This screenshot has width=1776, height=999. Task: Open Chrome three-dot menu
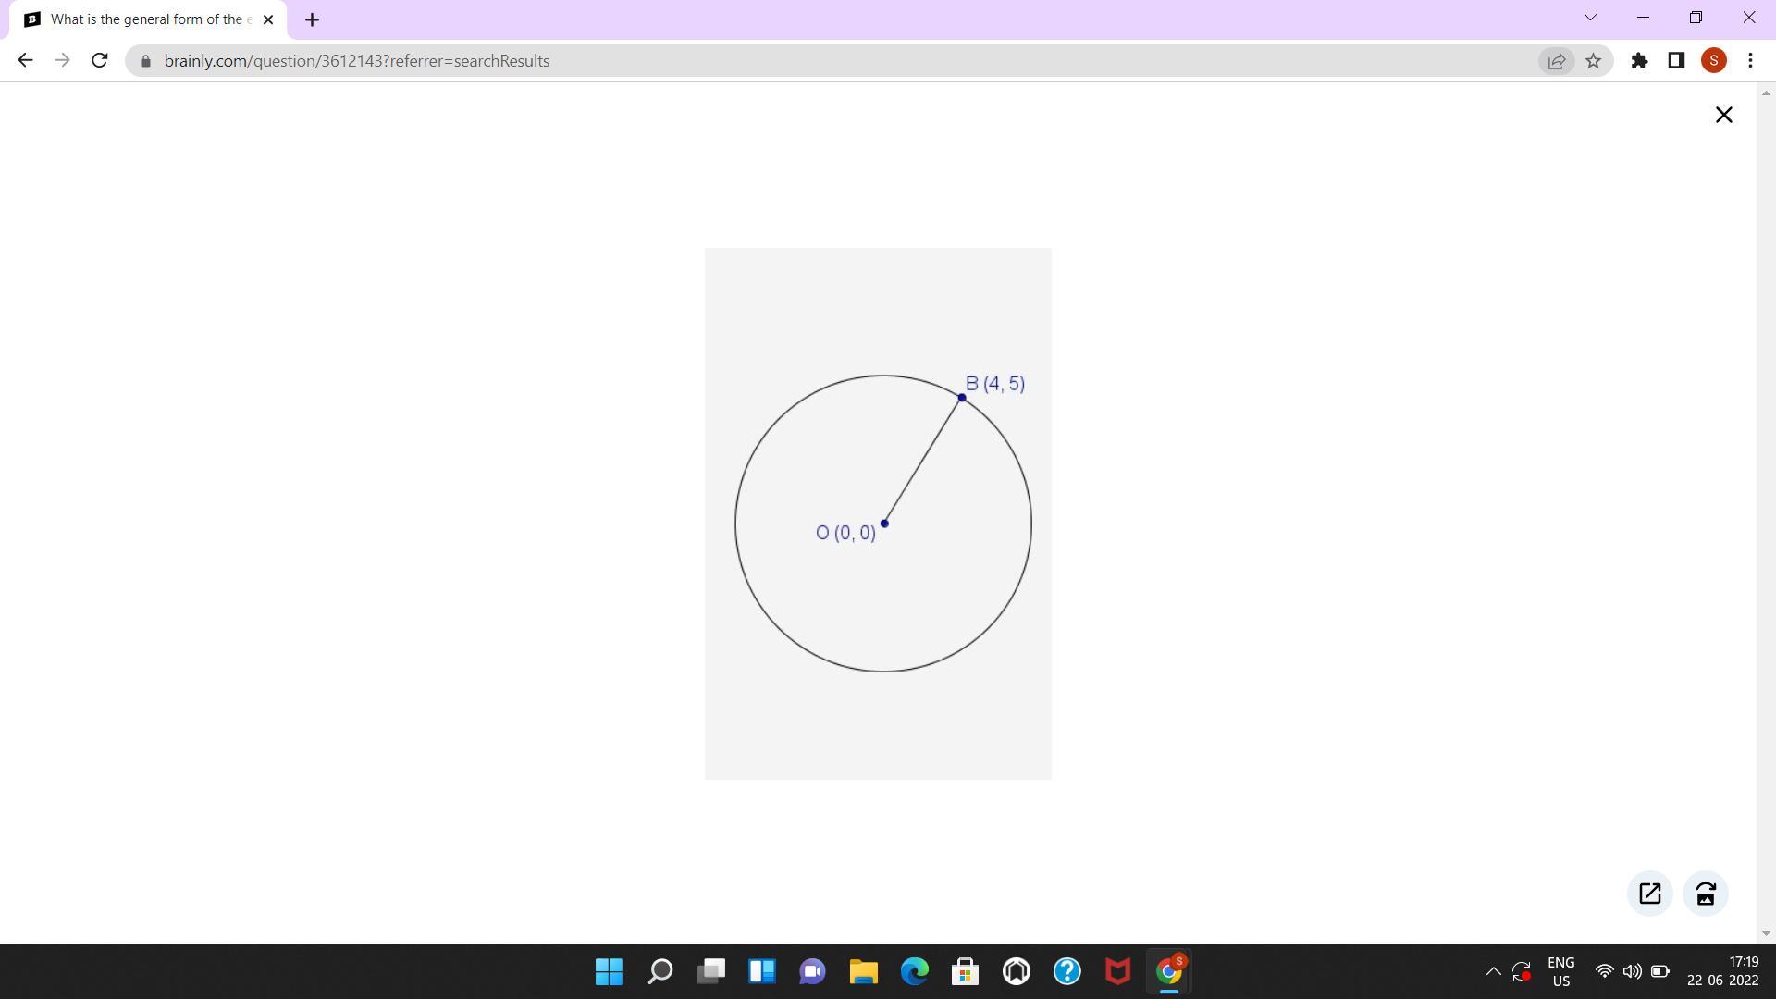(1750, 61)
